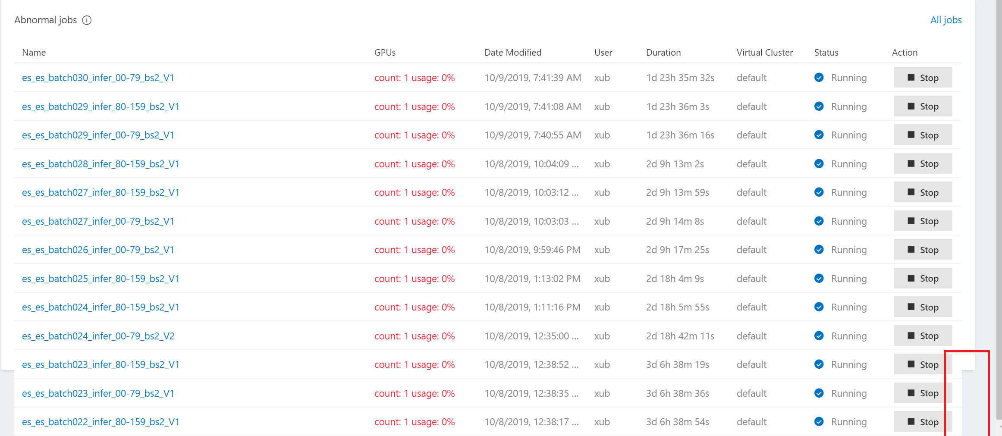This screenshot has height=436, width=1002.
Task: Open job es_es_batch026_infer_00-79_bs2_V1
Action: point(98,250)
